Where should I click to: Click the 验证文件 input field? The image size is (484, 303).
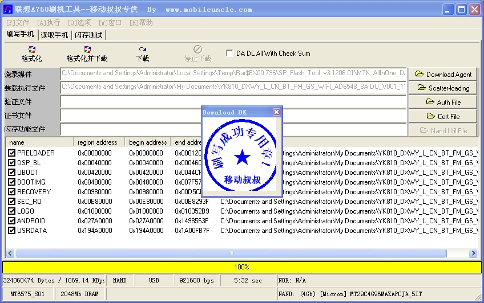coord(233,101)
